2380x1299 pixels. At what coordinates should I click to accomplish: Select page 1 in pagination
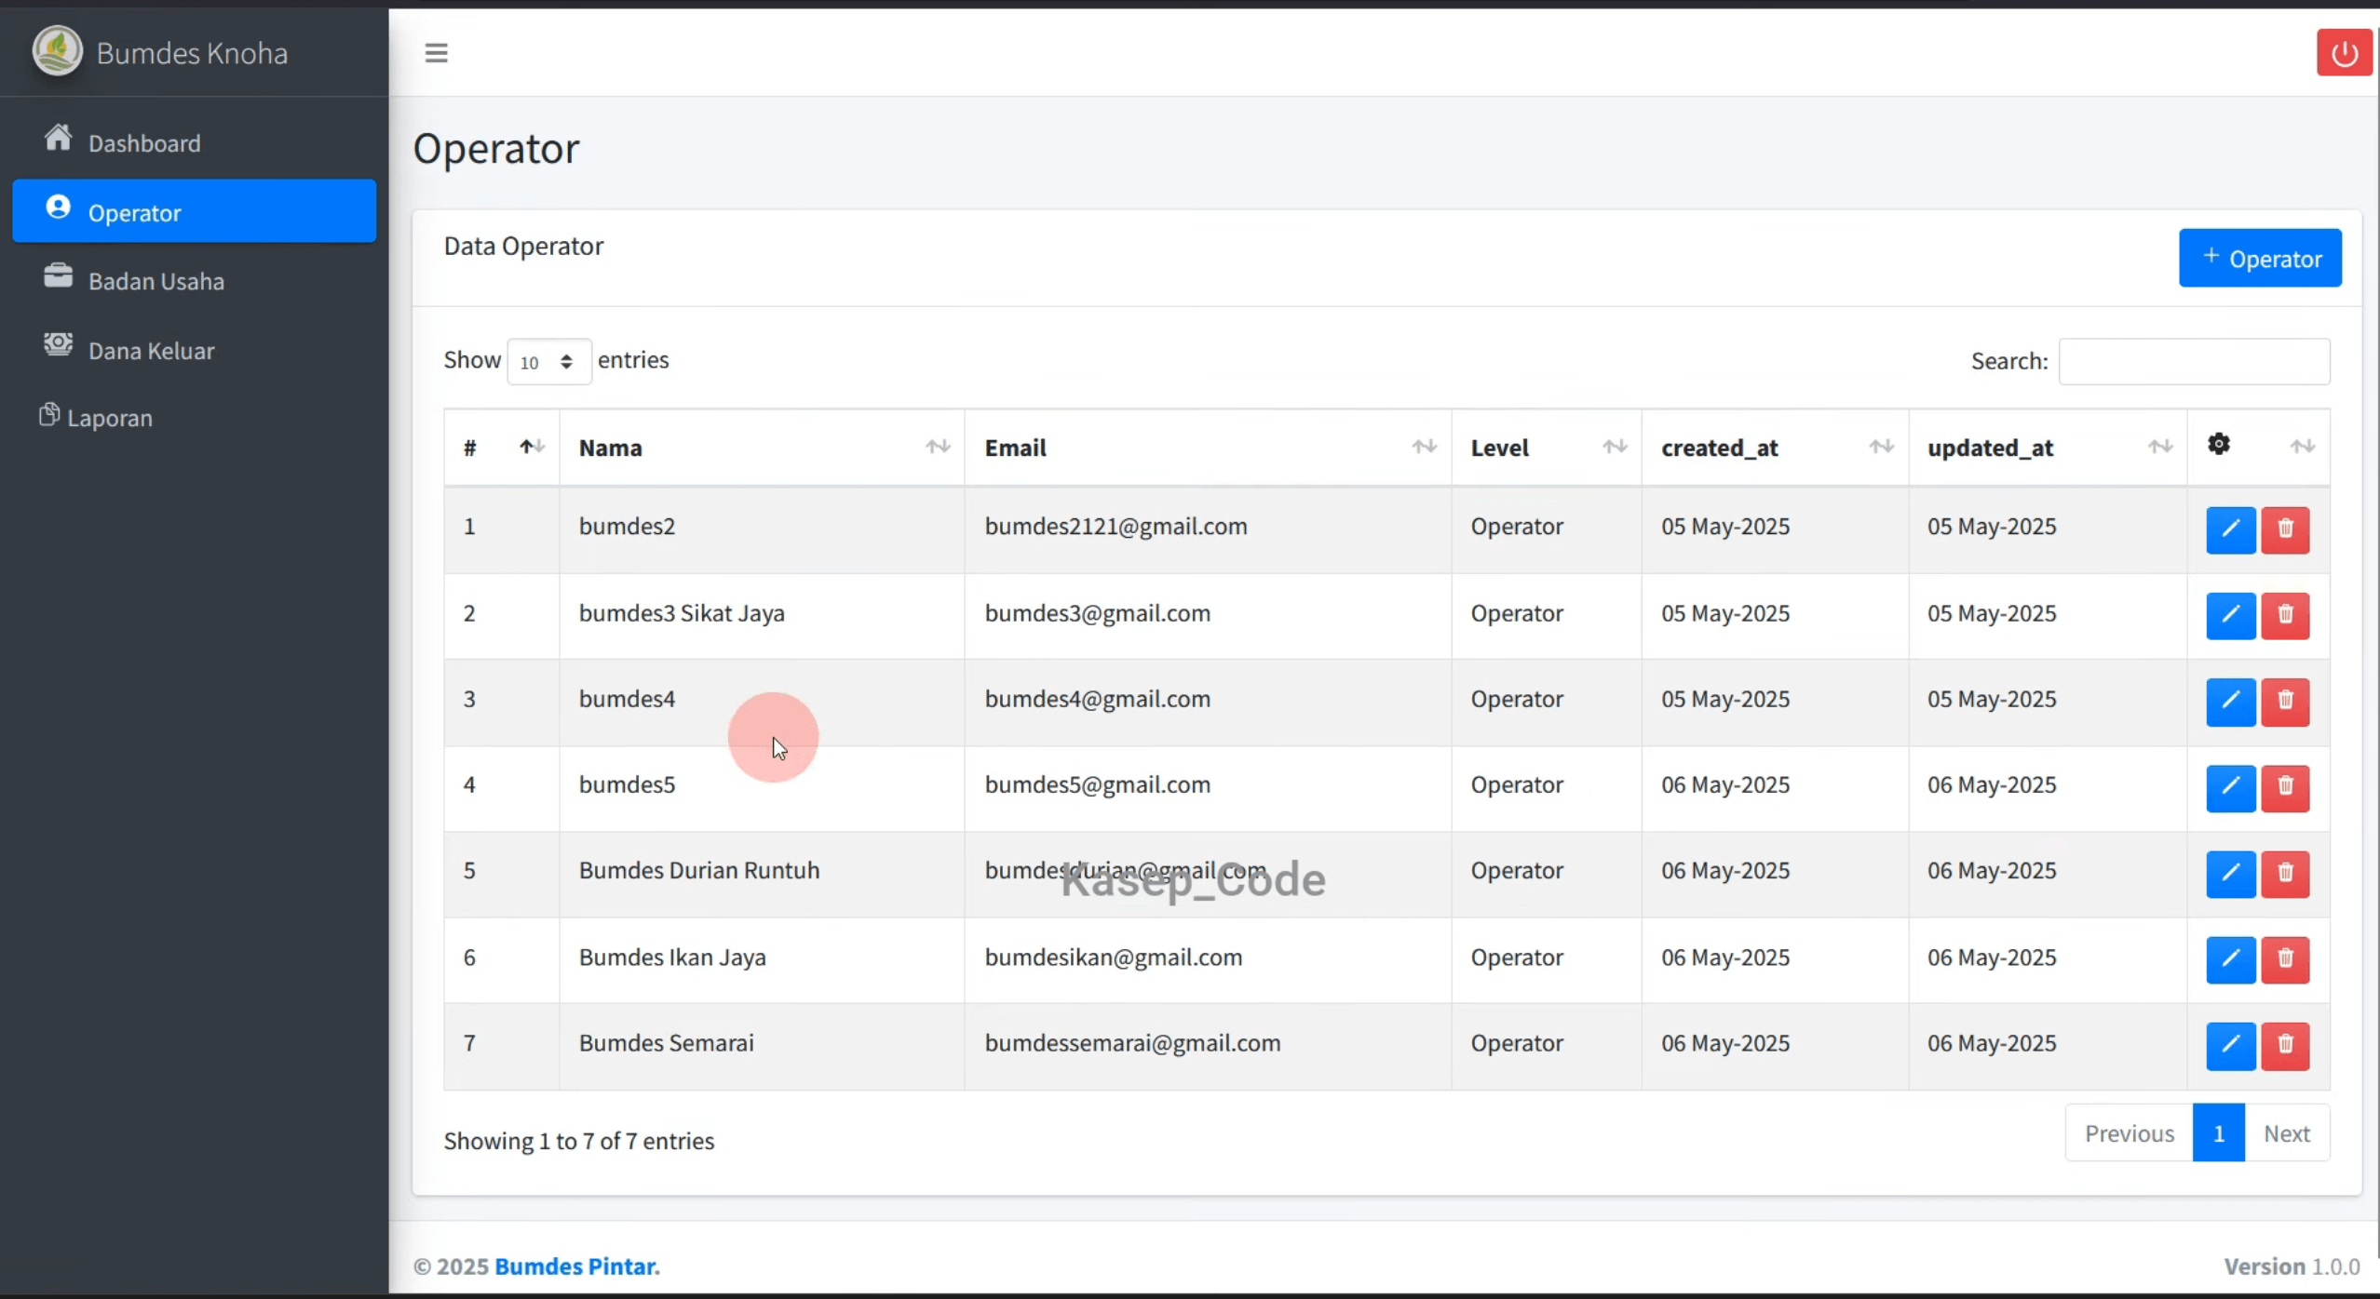click(2218, 1132)
